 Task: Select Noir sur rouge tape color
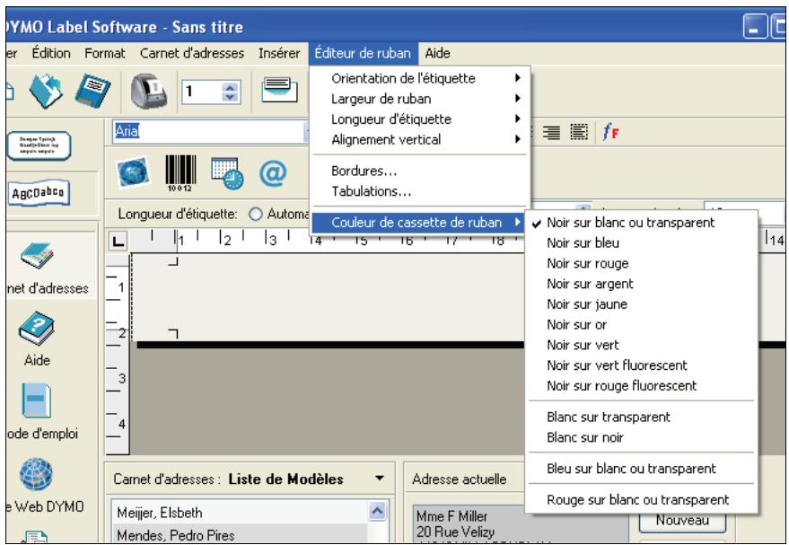[641, 264]
